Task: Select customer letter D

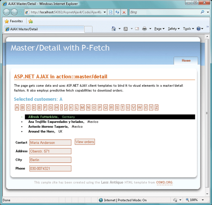Action: click(34, 108)
